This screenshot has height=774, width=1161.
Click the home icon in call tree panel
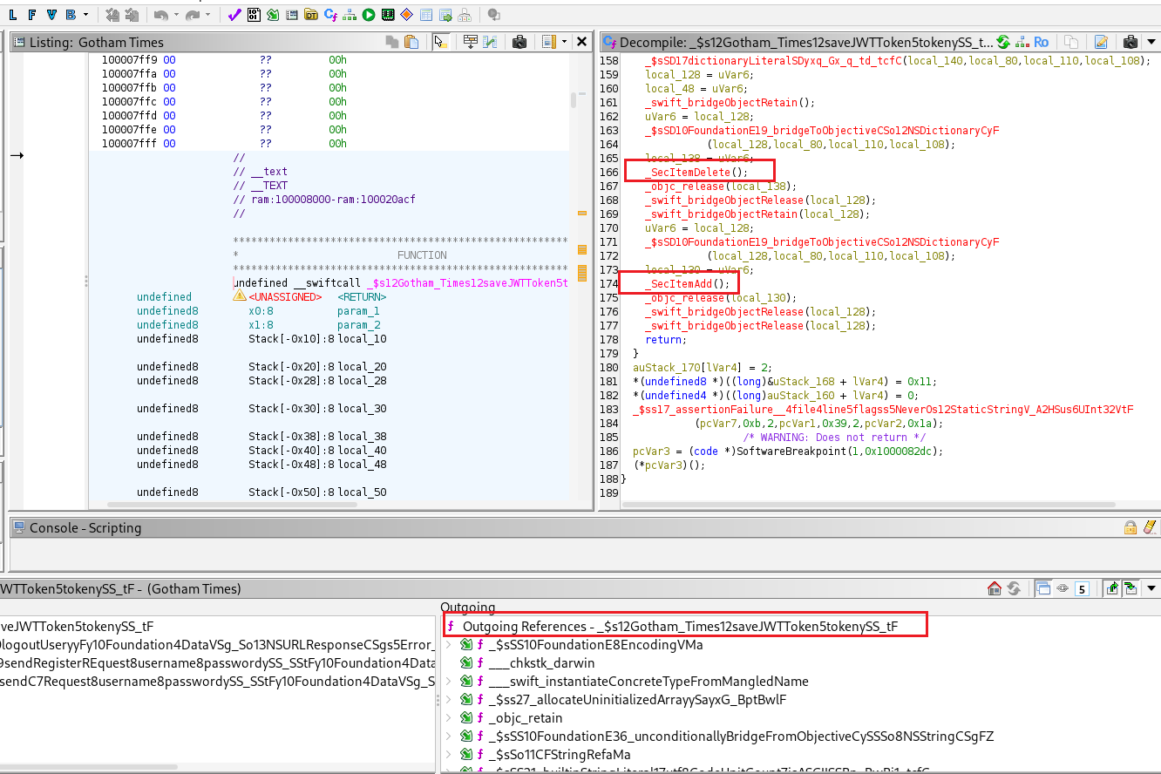point(994,588)
